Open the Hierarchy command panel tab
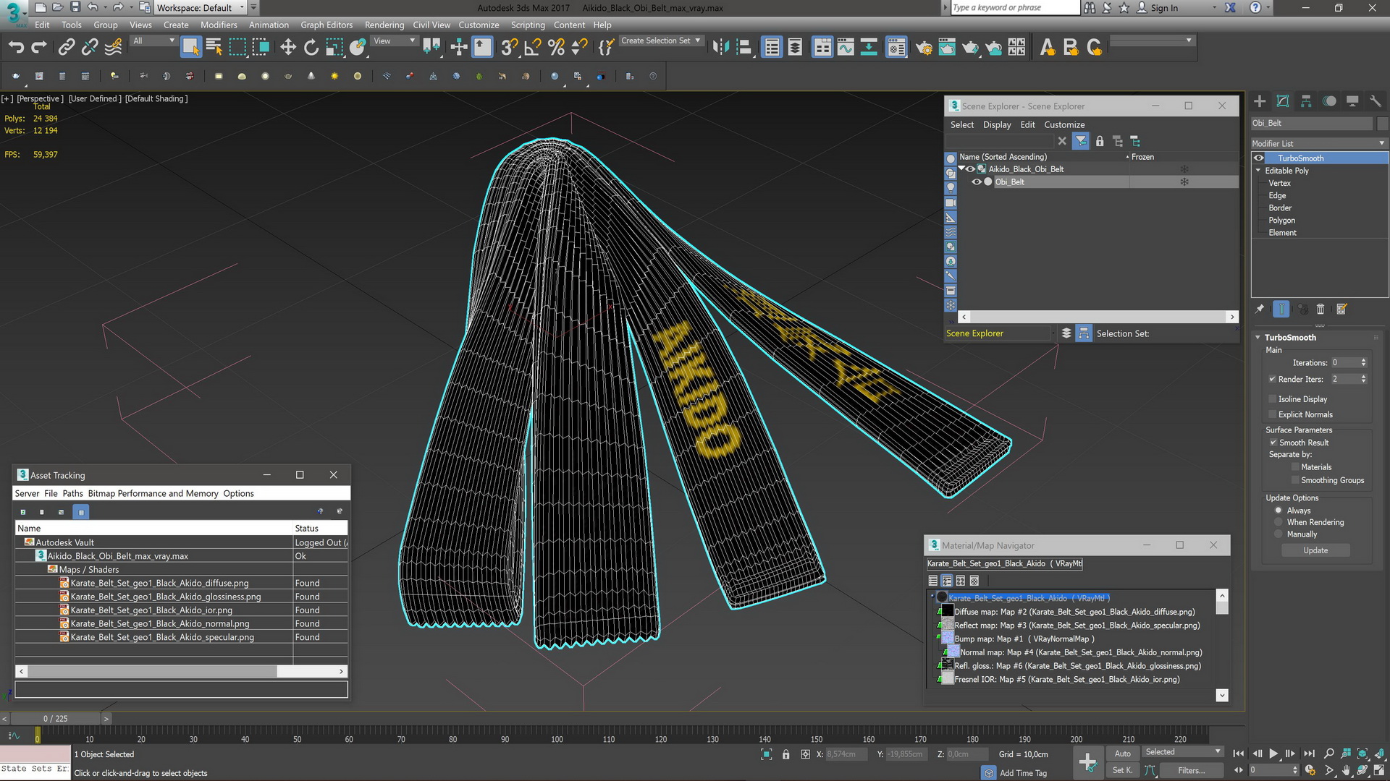The height and width of the screenshot is (781, 1390). 1306,101
